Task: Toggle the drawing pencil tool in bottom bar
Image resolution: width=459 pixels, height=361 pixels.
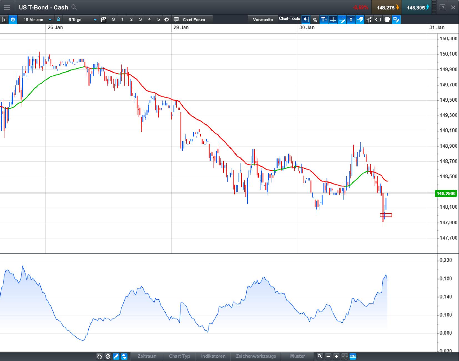Action: pos(116,356)
